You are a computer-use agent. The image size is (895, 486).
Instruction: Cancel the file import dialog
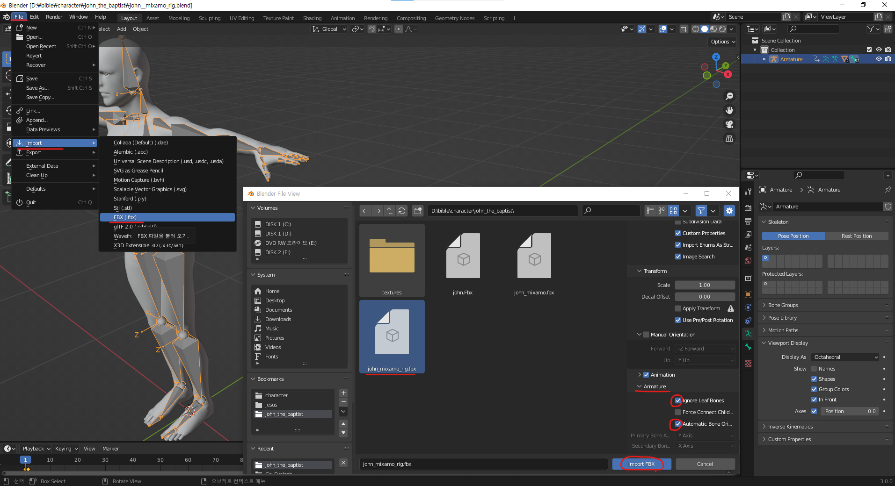tap(705, 464)
